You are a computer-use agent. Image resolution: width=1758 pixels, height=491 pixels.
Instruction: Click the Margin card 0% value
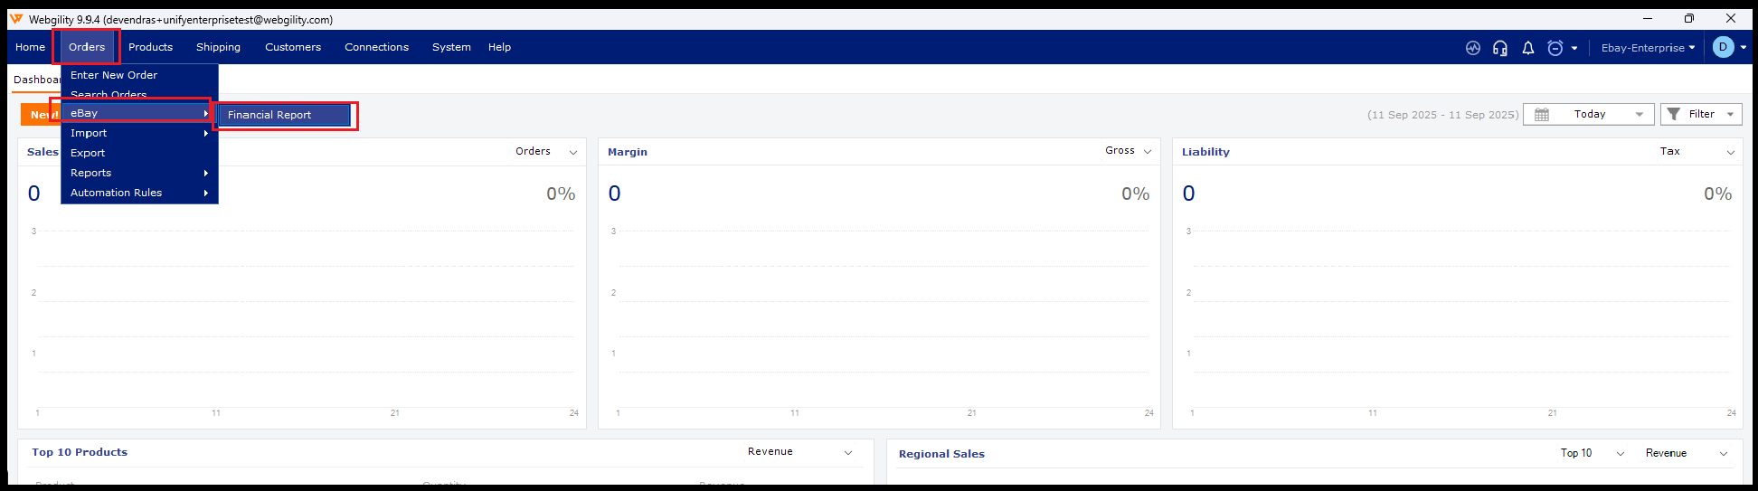point(1136,194)
